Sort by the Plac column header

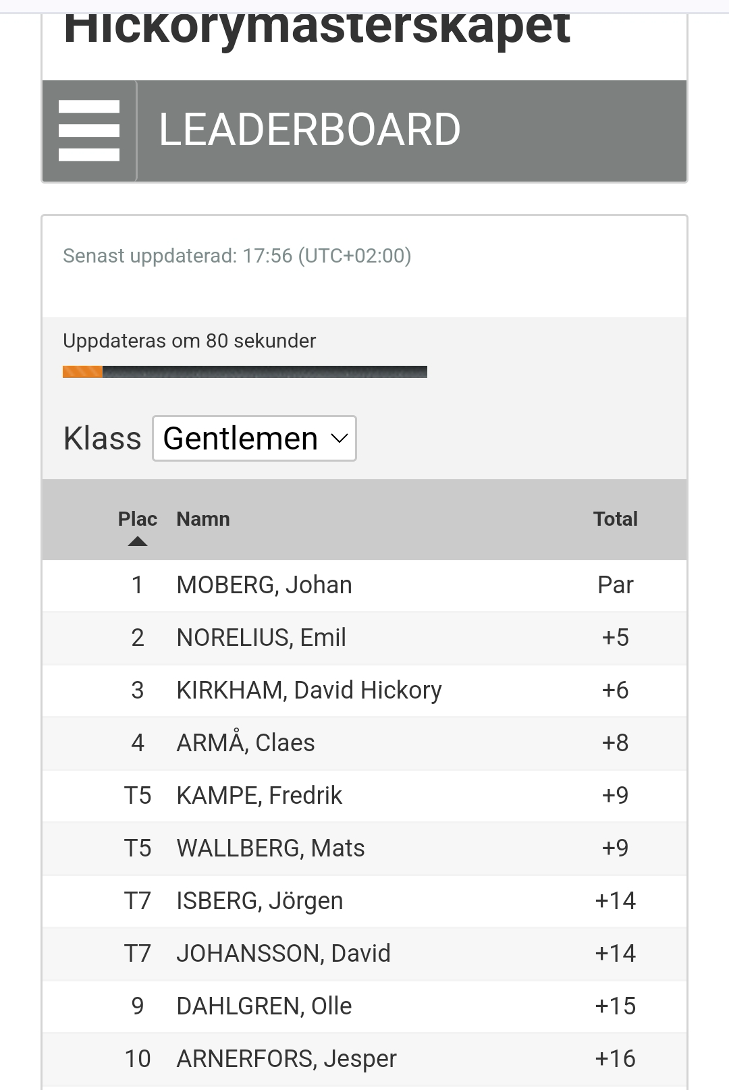click(x=138, y=519)
